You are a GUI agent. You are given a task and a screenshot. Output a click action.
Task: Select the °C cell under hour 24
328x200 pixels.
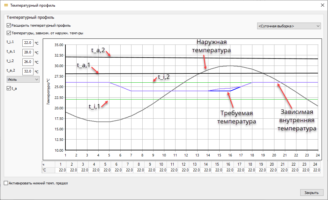316,170
